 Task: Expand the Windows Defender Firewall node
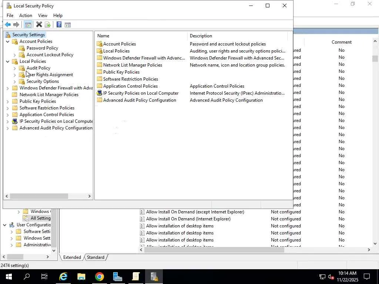coord(8,88)
